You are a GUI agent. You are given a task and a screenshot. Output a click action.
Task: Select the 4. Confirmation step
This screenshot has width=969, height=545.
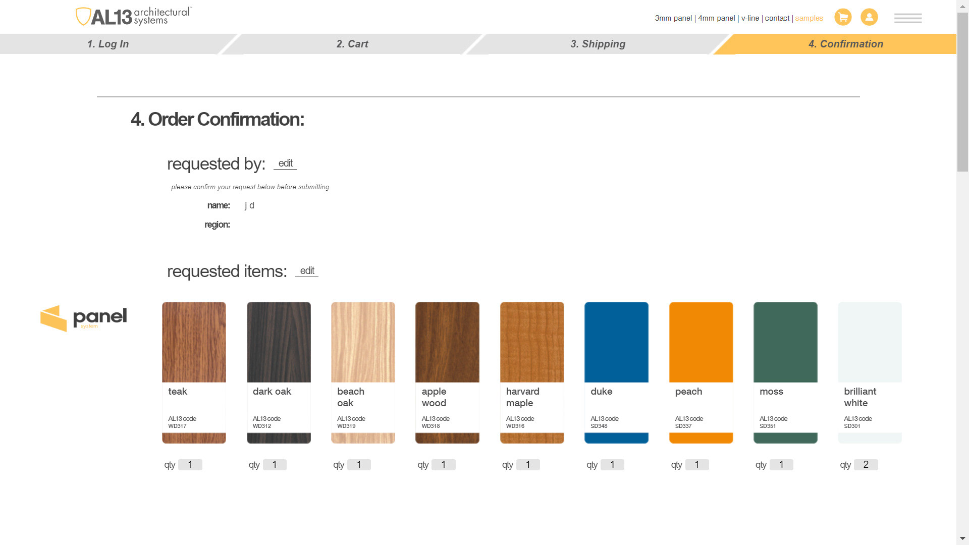pyautogui.click(x=845, y=44)
